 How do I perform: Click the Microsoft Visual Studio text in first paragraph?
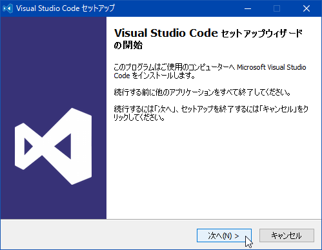pos(272,67)
